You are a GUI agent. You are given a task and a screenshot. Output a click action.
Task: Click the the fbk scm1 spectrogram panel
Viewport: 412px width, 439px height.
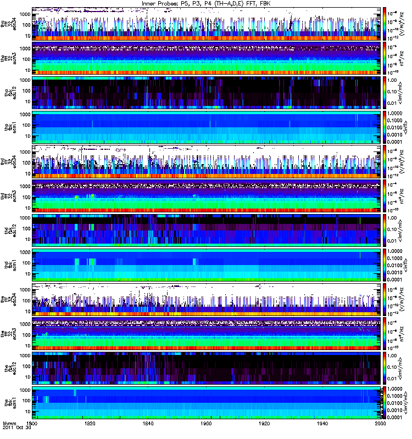click(x=207, y=403)
